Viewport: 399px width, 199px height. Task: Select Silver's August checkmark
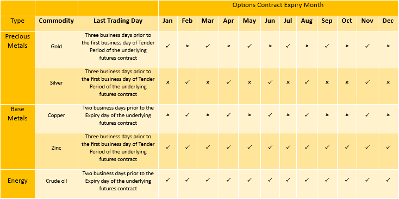[307, 82]
